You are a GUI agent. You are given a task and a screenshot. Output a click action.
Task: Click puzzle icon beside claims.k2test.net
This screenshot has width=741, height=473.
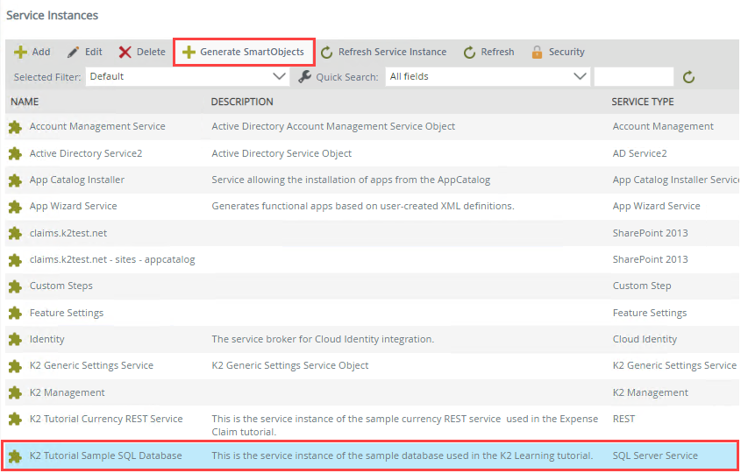[15, 233]
